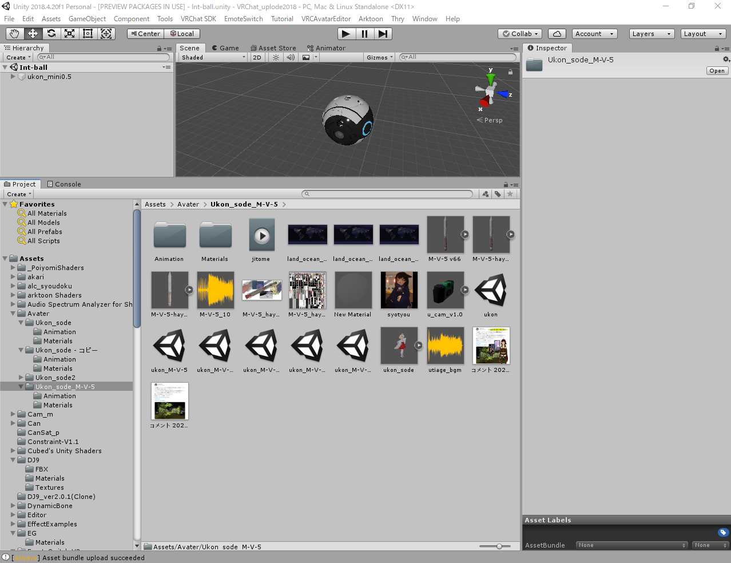The width and height of the screenshot is (731, 563).
Task: Collapse the Int-ball scene
Action: click(5, 68)
